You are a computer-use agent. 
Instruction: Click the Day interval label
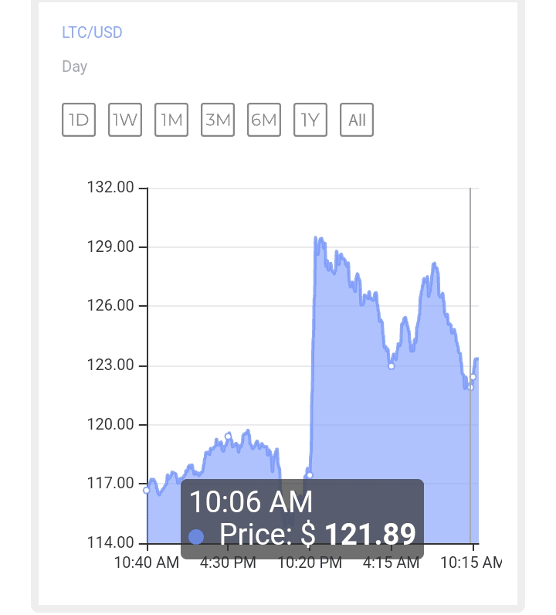click(74, 66)
